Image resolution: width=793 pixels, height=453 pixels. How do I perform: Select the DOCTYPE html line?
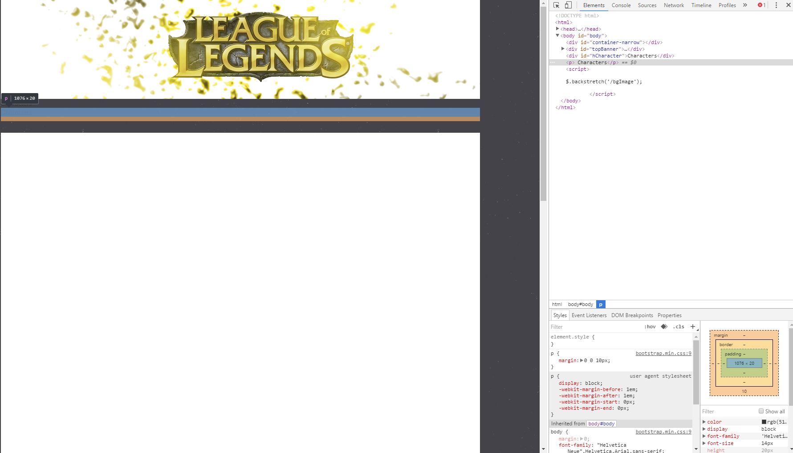pyautogui.click(x=577, y=16)
